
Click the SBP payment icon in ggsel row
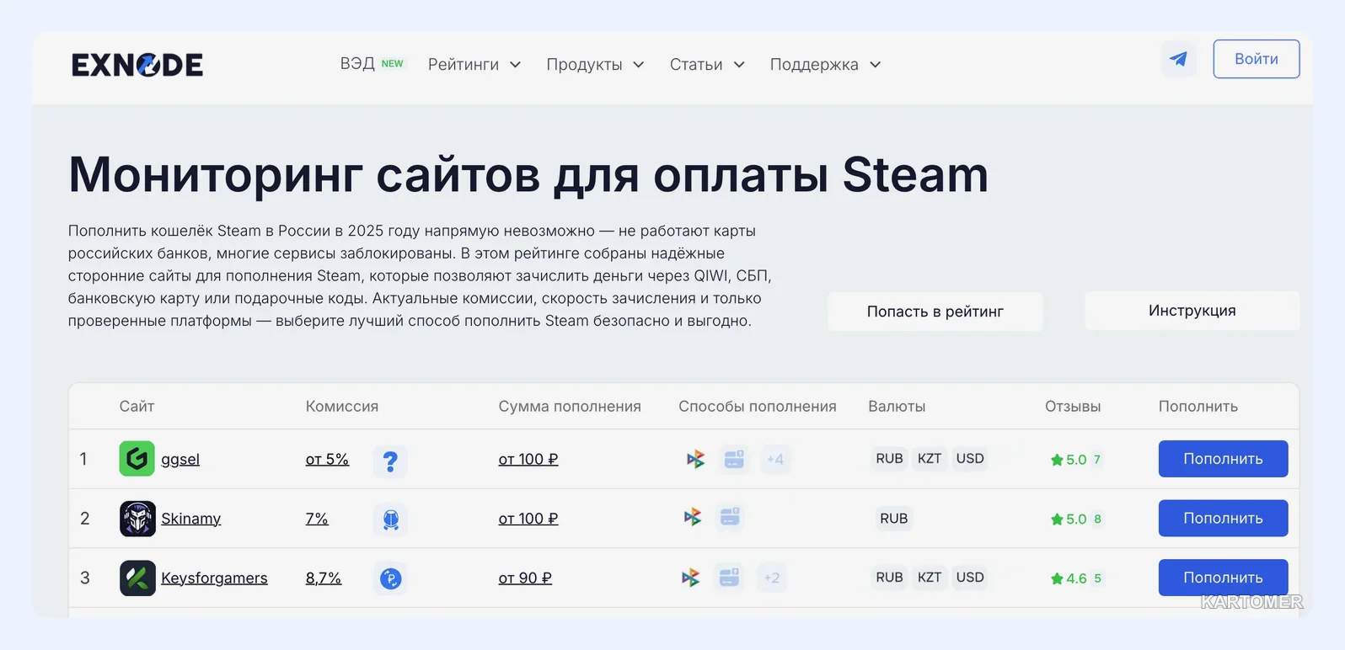pos(695,459)
